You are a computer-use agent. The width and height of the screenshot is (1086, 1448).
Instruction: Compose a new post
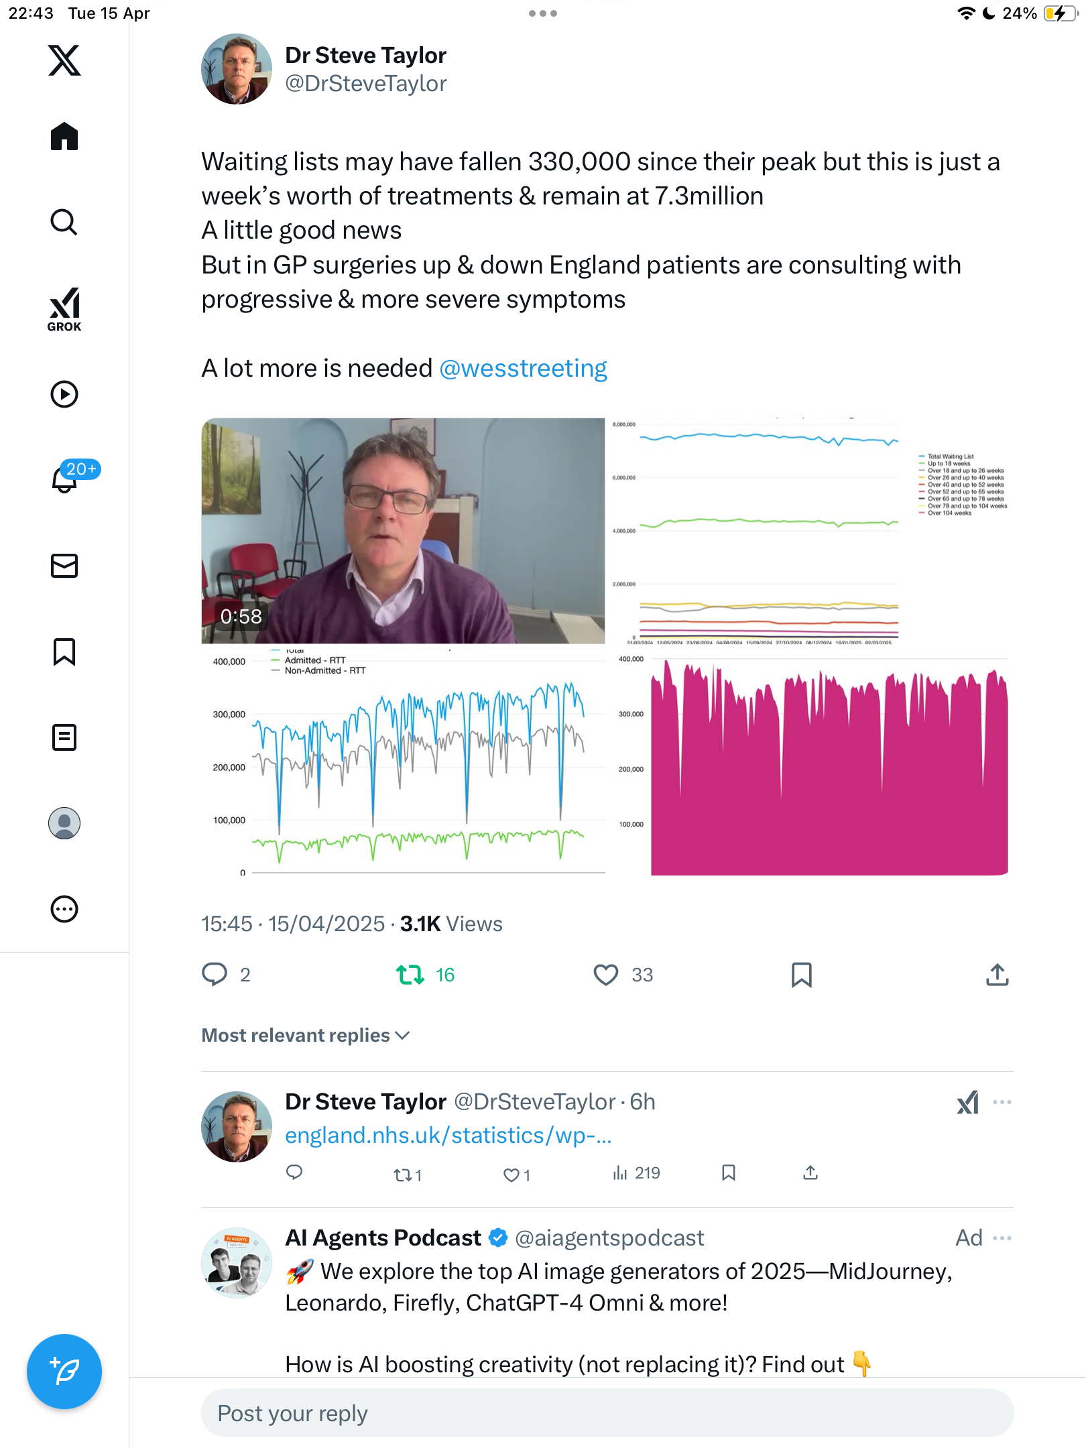pos(64,1372)
